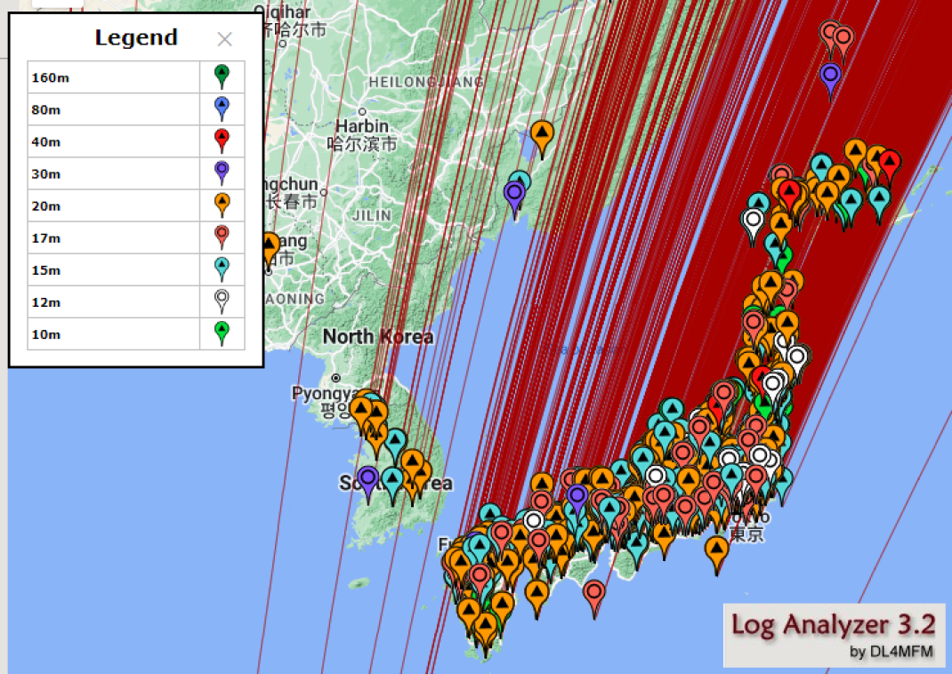Select the lone salmon marker in ocean south of Japan

coord(594,594)
